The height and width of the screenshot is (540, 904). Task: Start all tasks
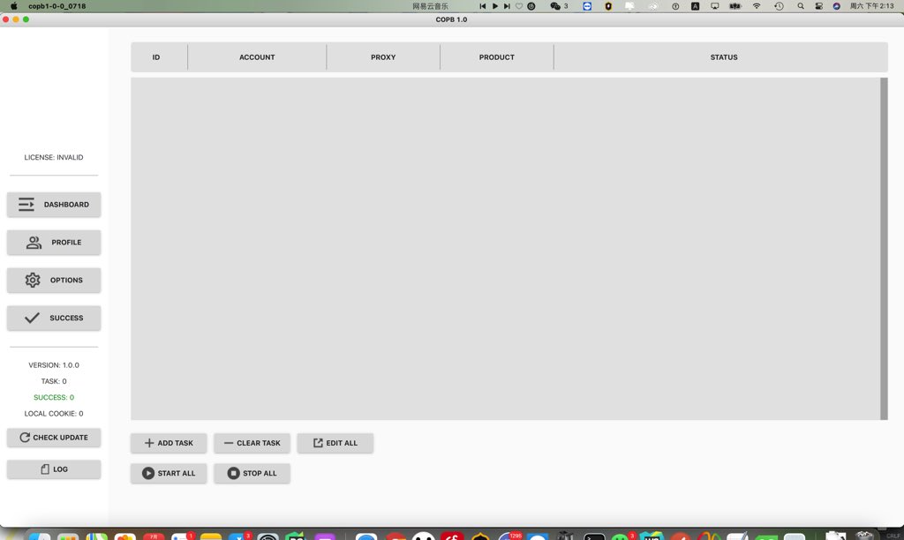tap(169, 473)
